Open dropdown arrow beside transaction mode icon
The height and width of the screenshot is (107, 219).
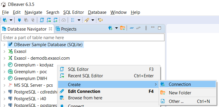coord(79,20)
